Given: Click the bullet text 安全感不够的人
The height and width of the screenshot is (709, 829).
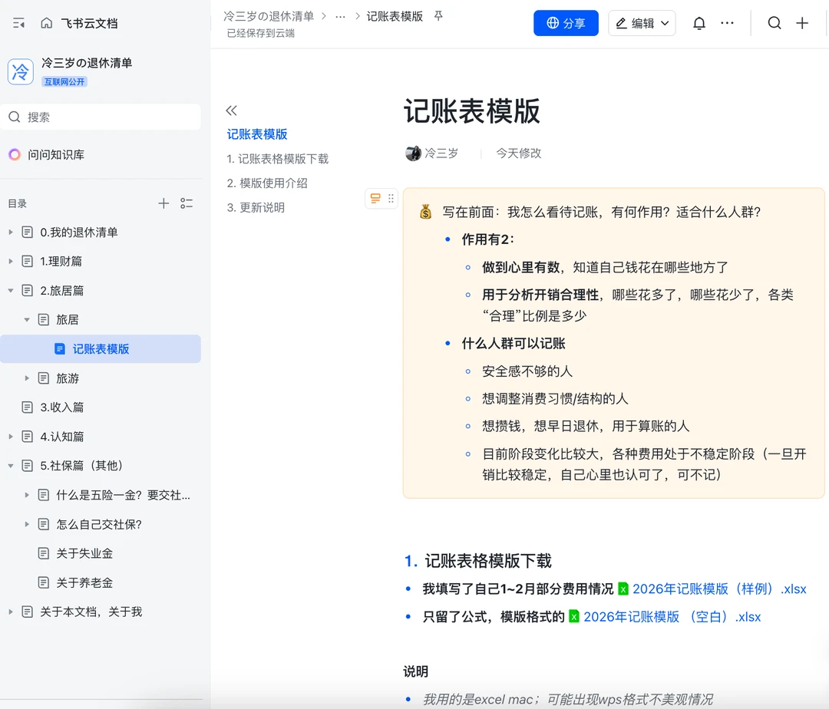Looking at the screenshot, I should click(x=527, y=371).
